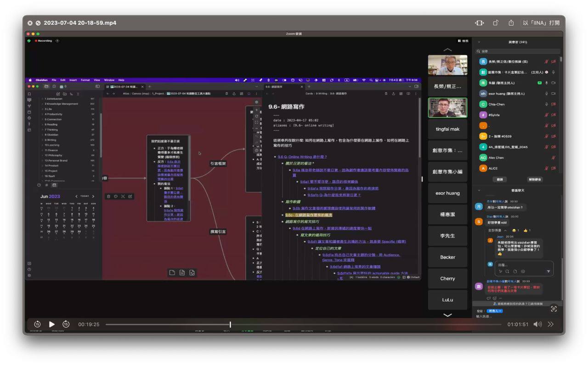Image resolution: width=588 pixels, height=365 pixels.
Task: Play the video in the preview player
Action: [51, 324]
